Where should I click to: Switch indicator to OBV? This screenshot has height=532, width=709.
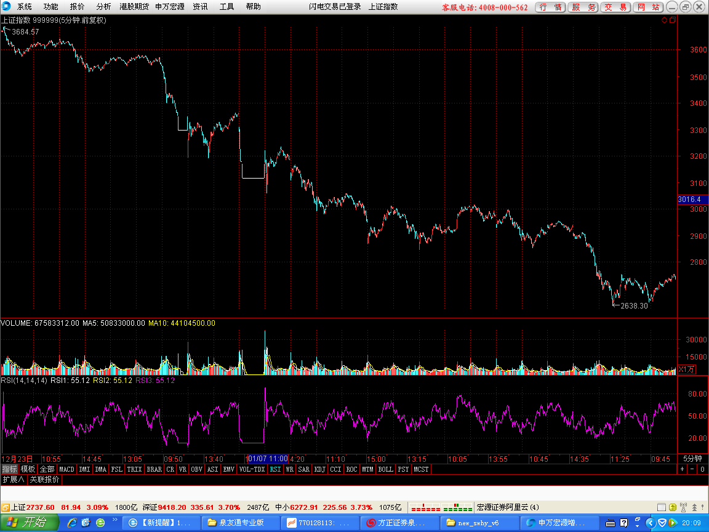(x=197, y=469)
